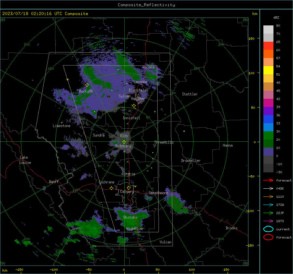Click the Strathmore label

pyautogui.click(x=158, y=193)
